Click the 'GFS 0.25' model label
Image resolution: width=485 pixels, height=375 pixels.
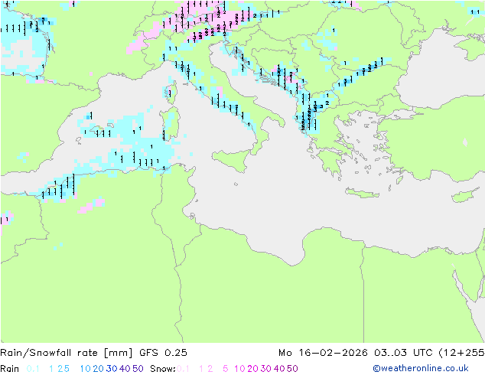[x=163, y=353]
